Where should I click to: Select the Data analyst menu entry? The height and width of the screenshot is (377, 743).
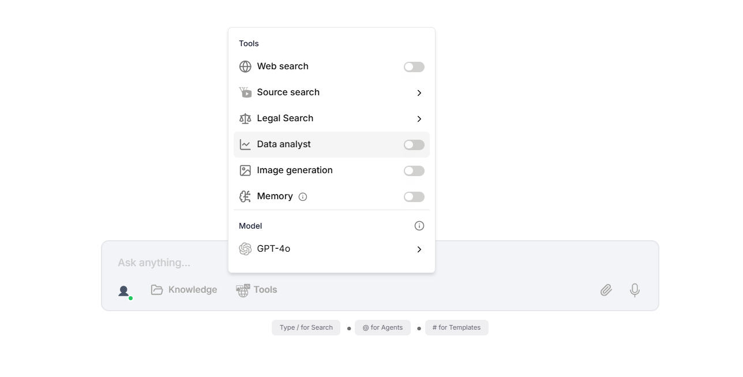[x=332, y=144]
